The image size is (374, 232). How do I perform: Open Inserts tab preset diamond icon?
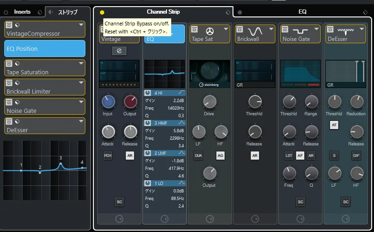(x=40, y=12)
